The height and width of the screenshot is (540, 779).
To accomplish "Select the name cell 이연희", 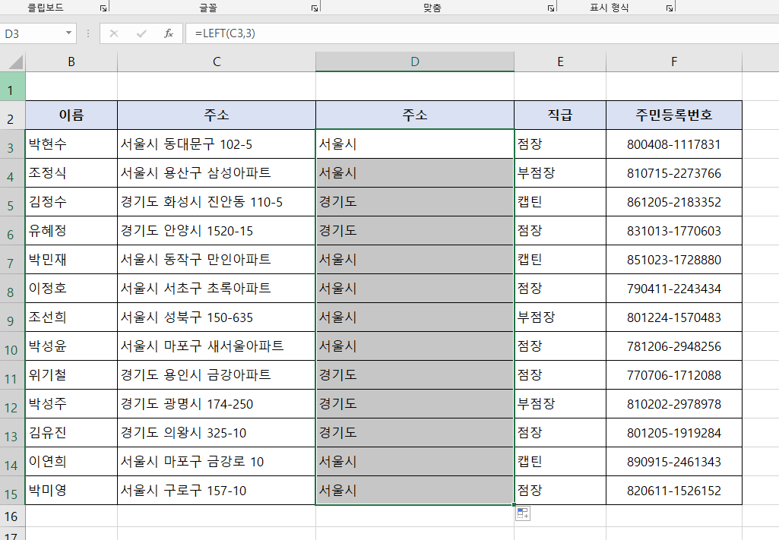I will click(71, 462).
